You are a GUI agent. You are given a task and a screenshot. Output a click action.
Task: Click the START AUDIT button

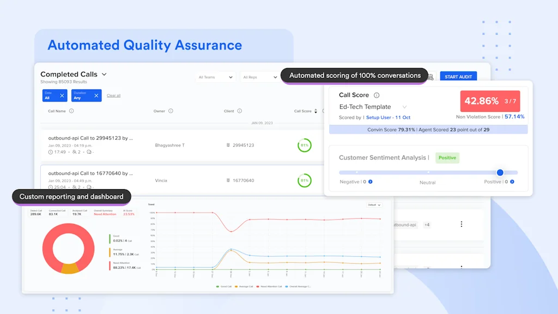pos(458,77)
